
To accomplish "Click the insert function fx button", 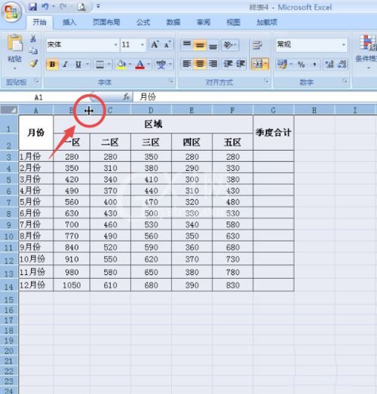I will pyautogui.click(x=126, y=97).
